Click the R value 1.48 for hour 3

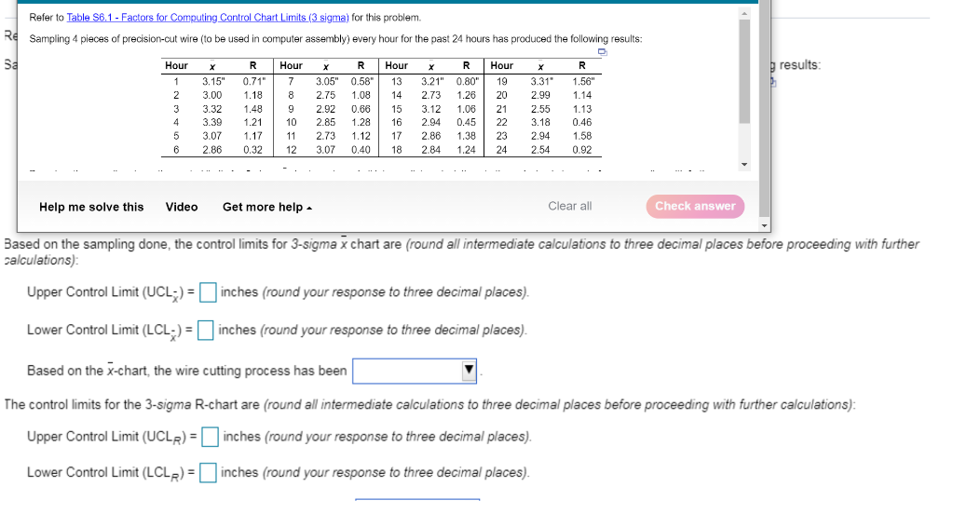click(x=252, y=110)
